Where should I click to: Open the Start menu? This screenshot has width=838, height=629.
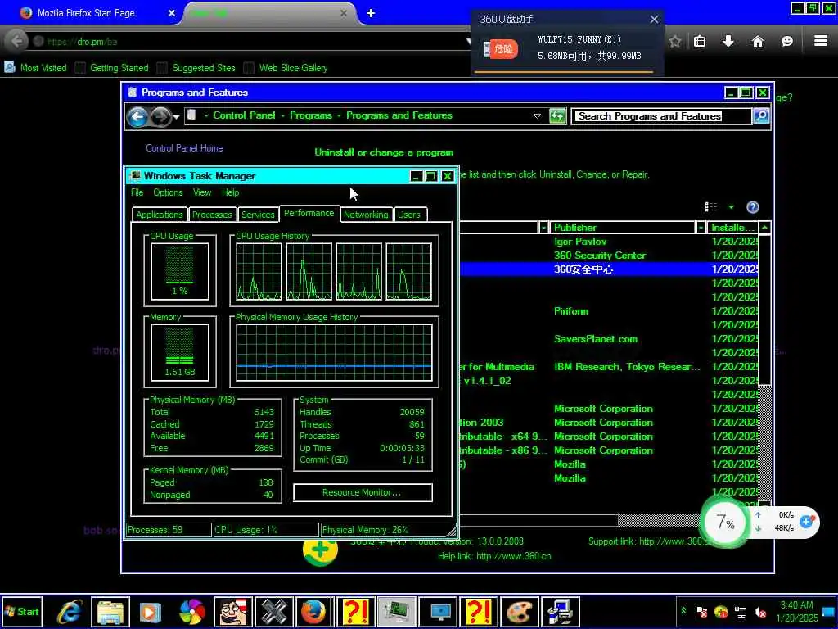coord(21,611)
